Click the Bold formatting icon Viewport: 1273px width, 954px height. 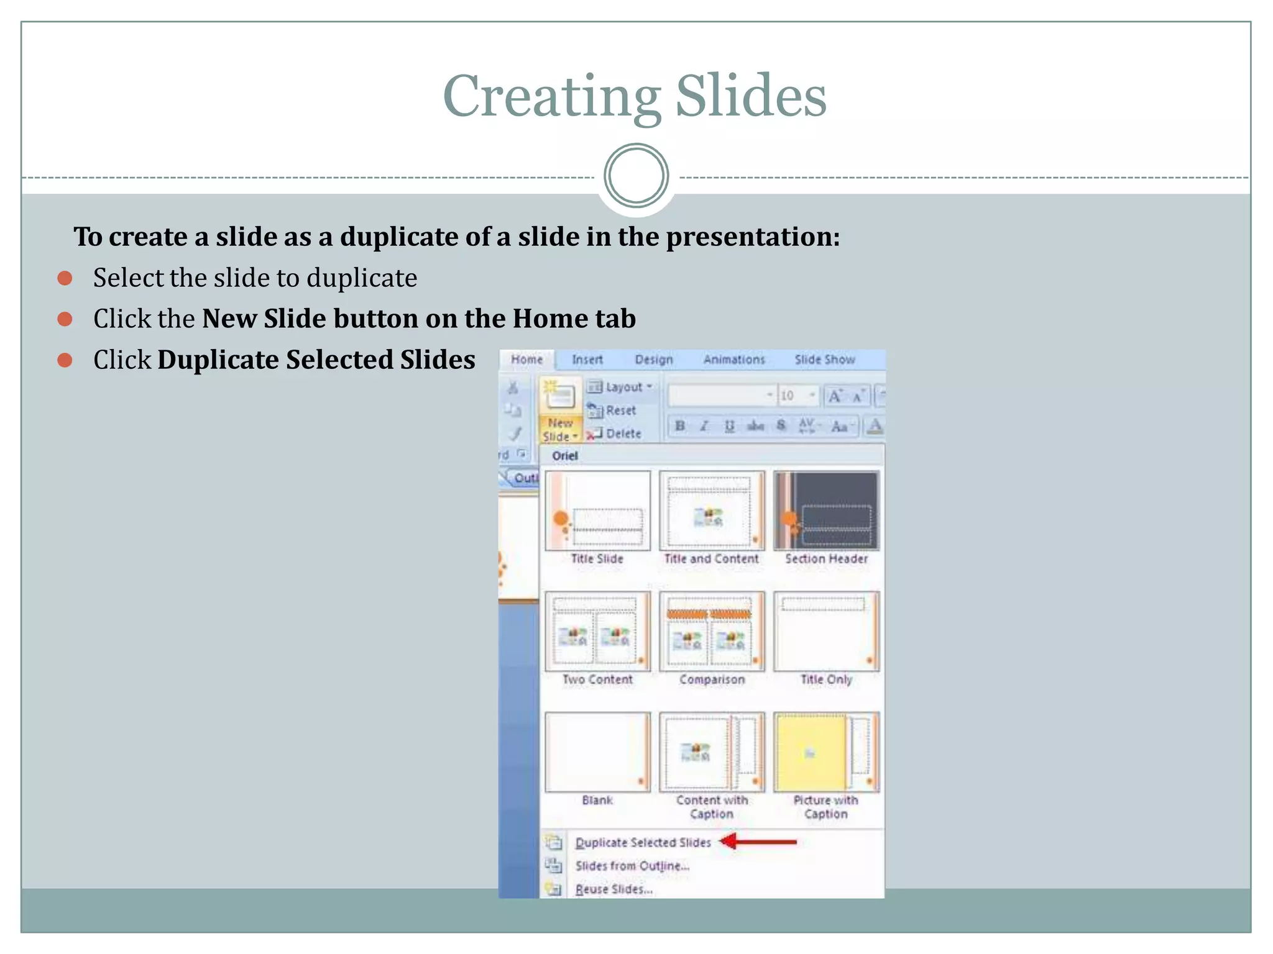click(680, 426)
